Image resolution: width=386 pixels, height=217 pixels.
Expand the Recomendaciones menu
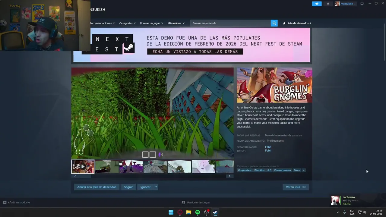[102, 23]
